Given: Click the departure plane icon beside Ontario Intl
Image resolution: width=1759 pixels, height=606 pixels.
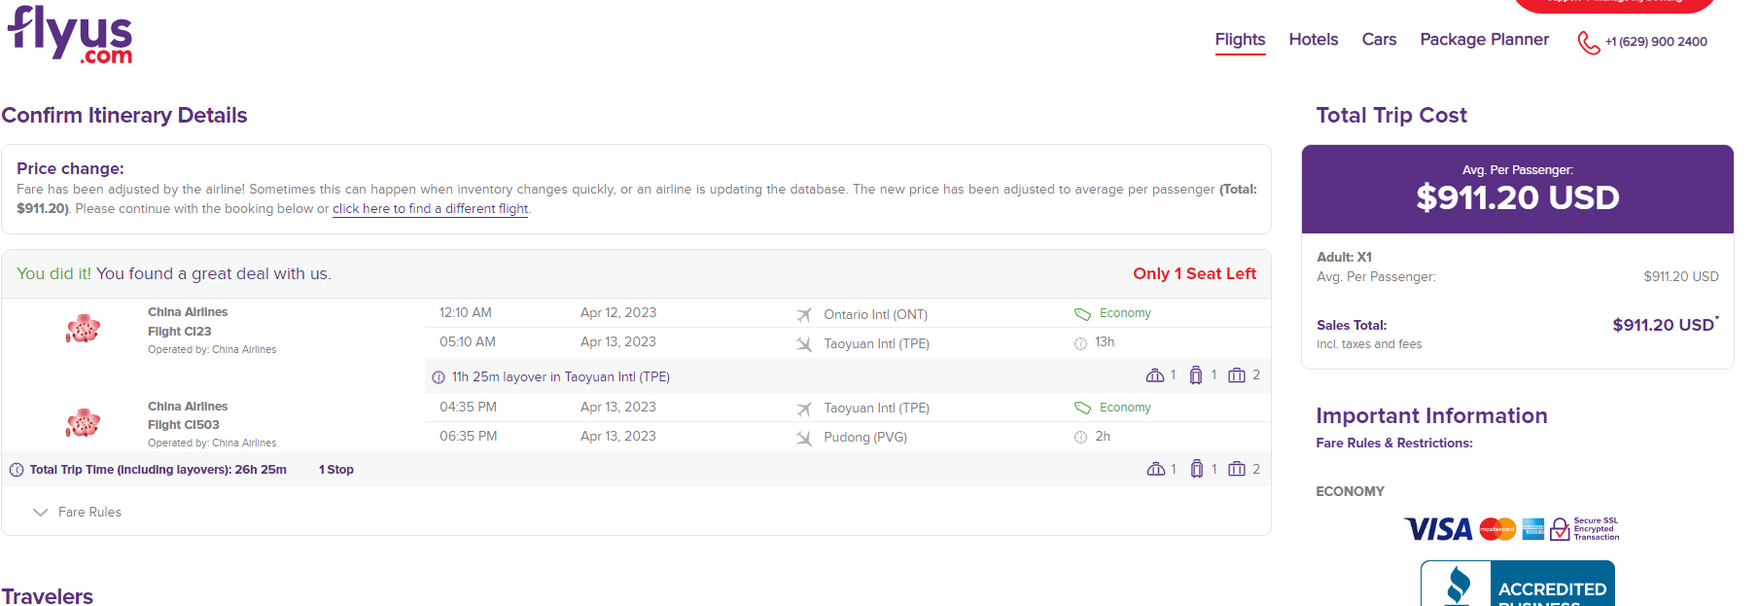Looking at the screenshot, I should [803, 315].
